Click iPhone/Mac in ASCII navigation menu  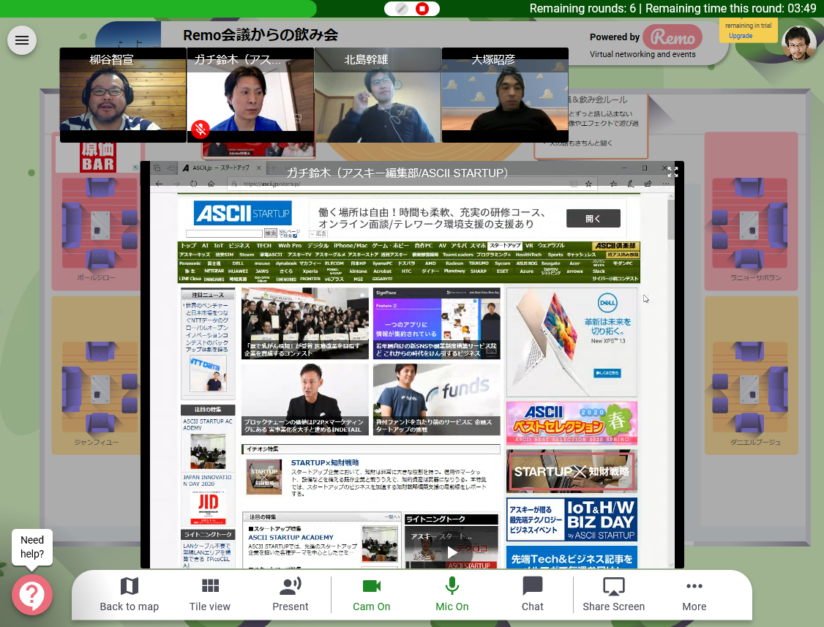coord(351,245)
